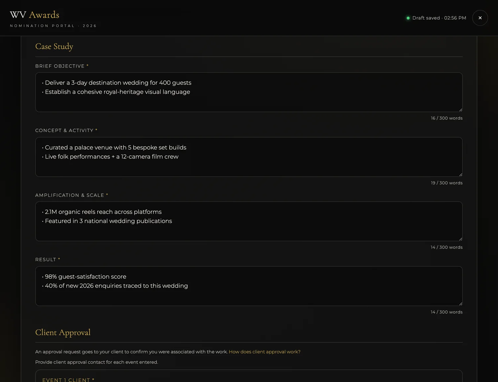Screen dimensions: 498x382
Task: Click the Nomination Portal 2026 subtitle
Action: (x=53, y=26)
